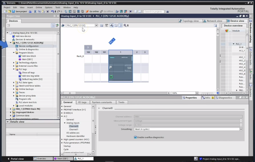Uncheck Enable overflow diagnostics
255x162 pixels.
coord(135,137)
